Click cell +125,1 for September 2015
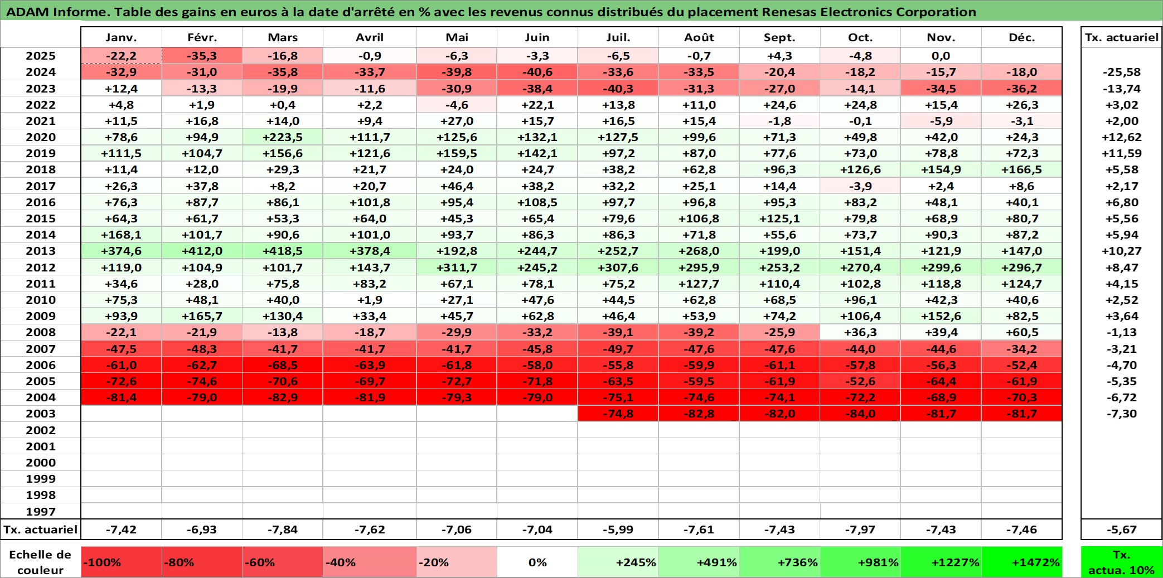This screenshot has width=1163, height=578. 779,218
